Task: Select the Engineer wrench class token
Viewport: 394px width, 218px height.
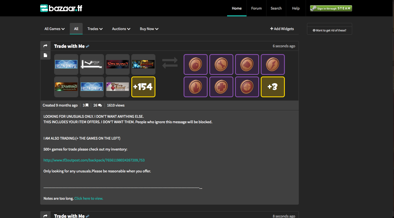Action: tap(221, 64)
